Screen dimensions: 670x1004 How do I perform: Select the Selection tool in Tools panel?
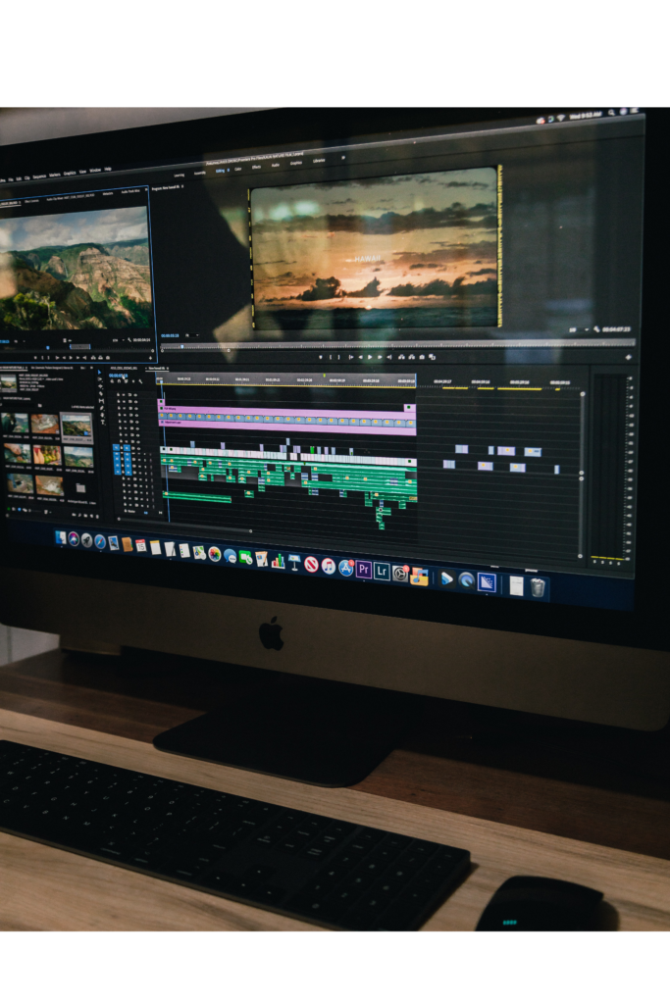click(100, 372)
